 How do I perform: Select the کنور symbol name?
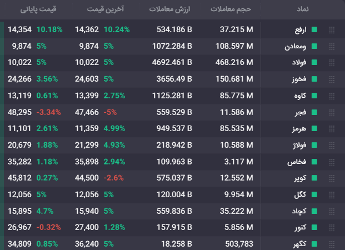point(301,227)
